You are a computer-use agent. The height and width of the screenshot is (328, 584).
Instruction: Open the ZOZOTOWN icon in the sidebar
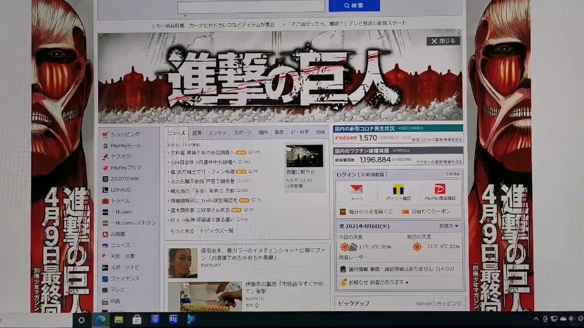[105, 179]
